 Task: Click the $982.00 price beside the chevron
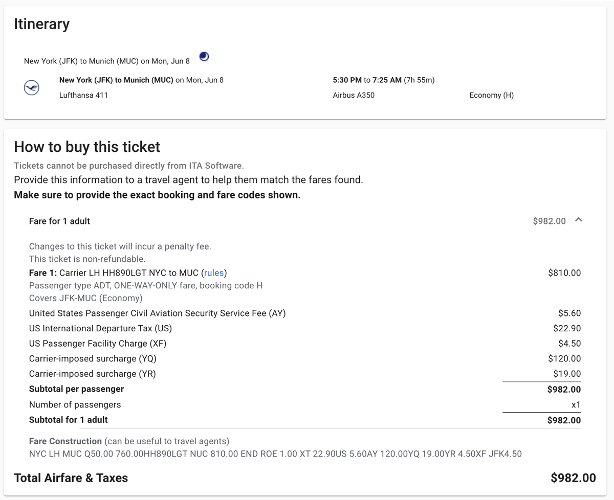point(549,221)
